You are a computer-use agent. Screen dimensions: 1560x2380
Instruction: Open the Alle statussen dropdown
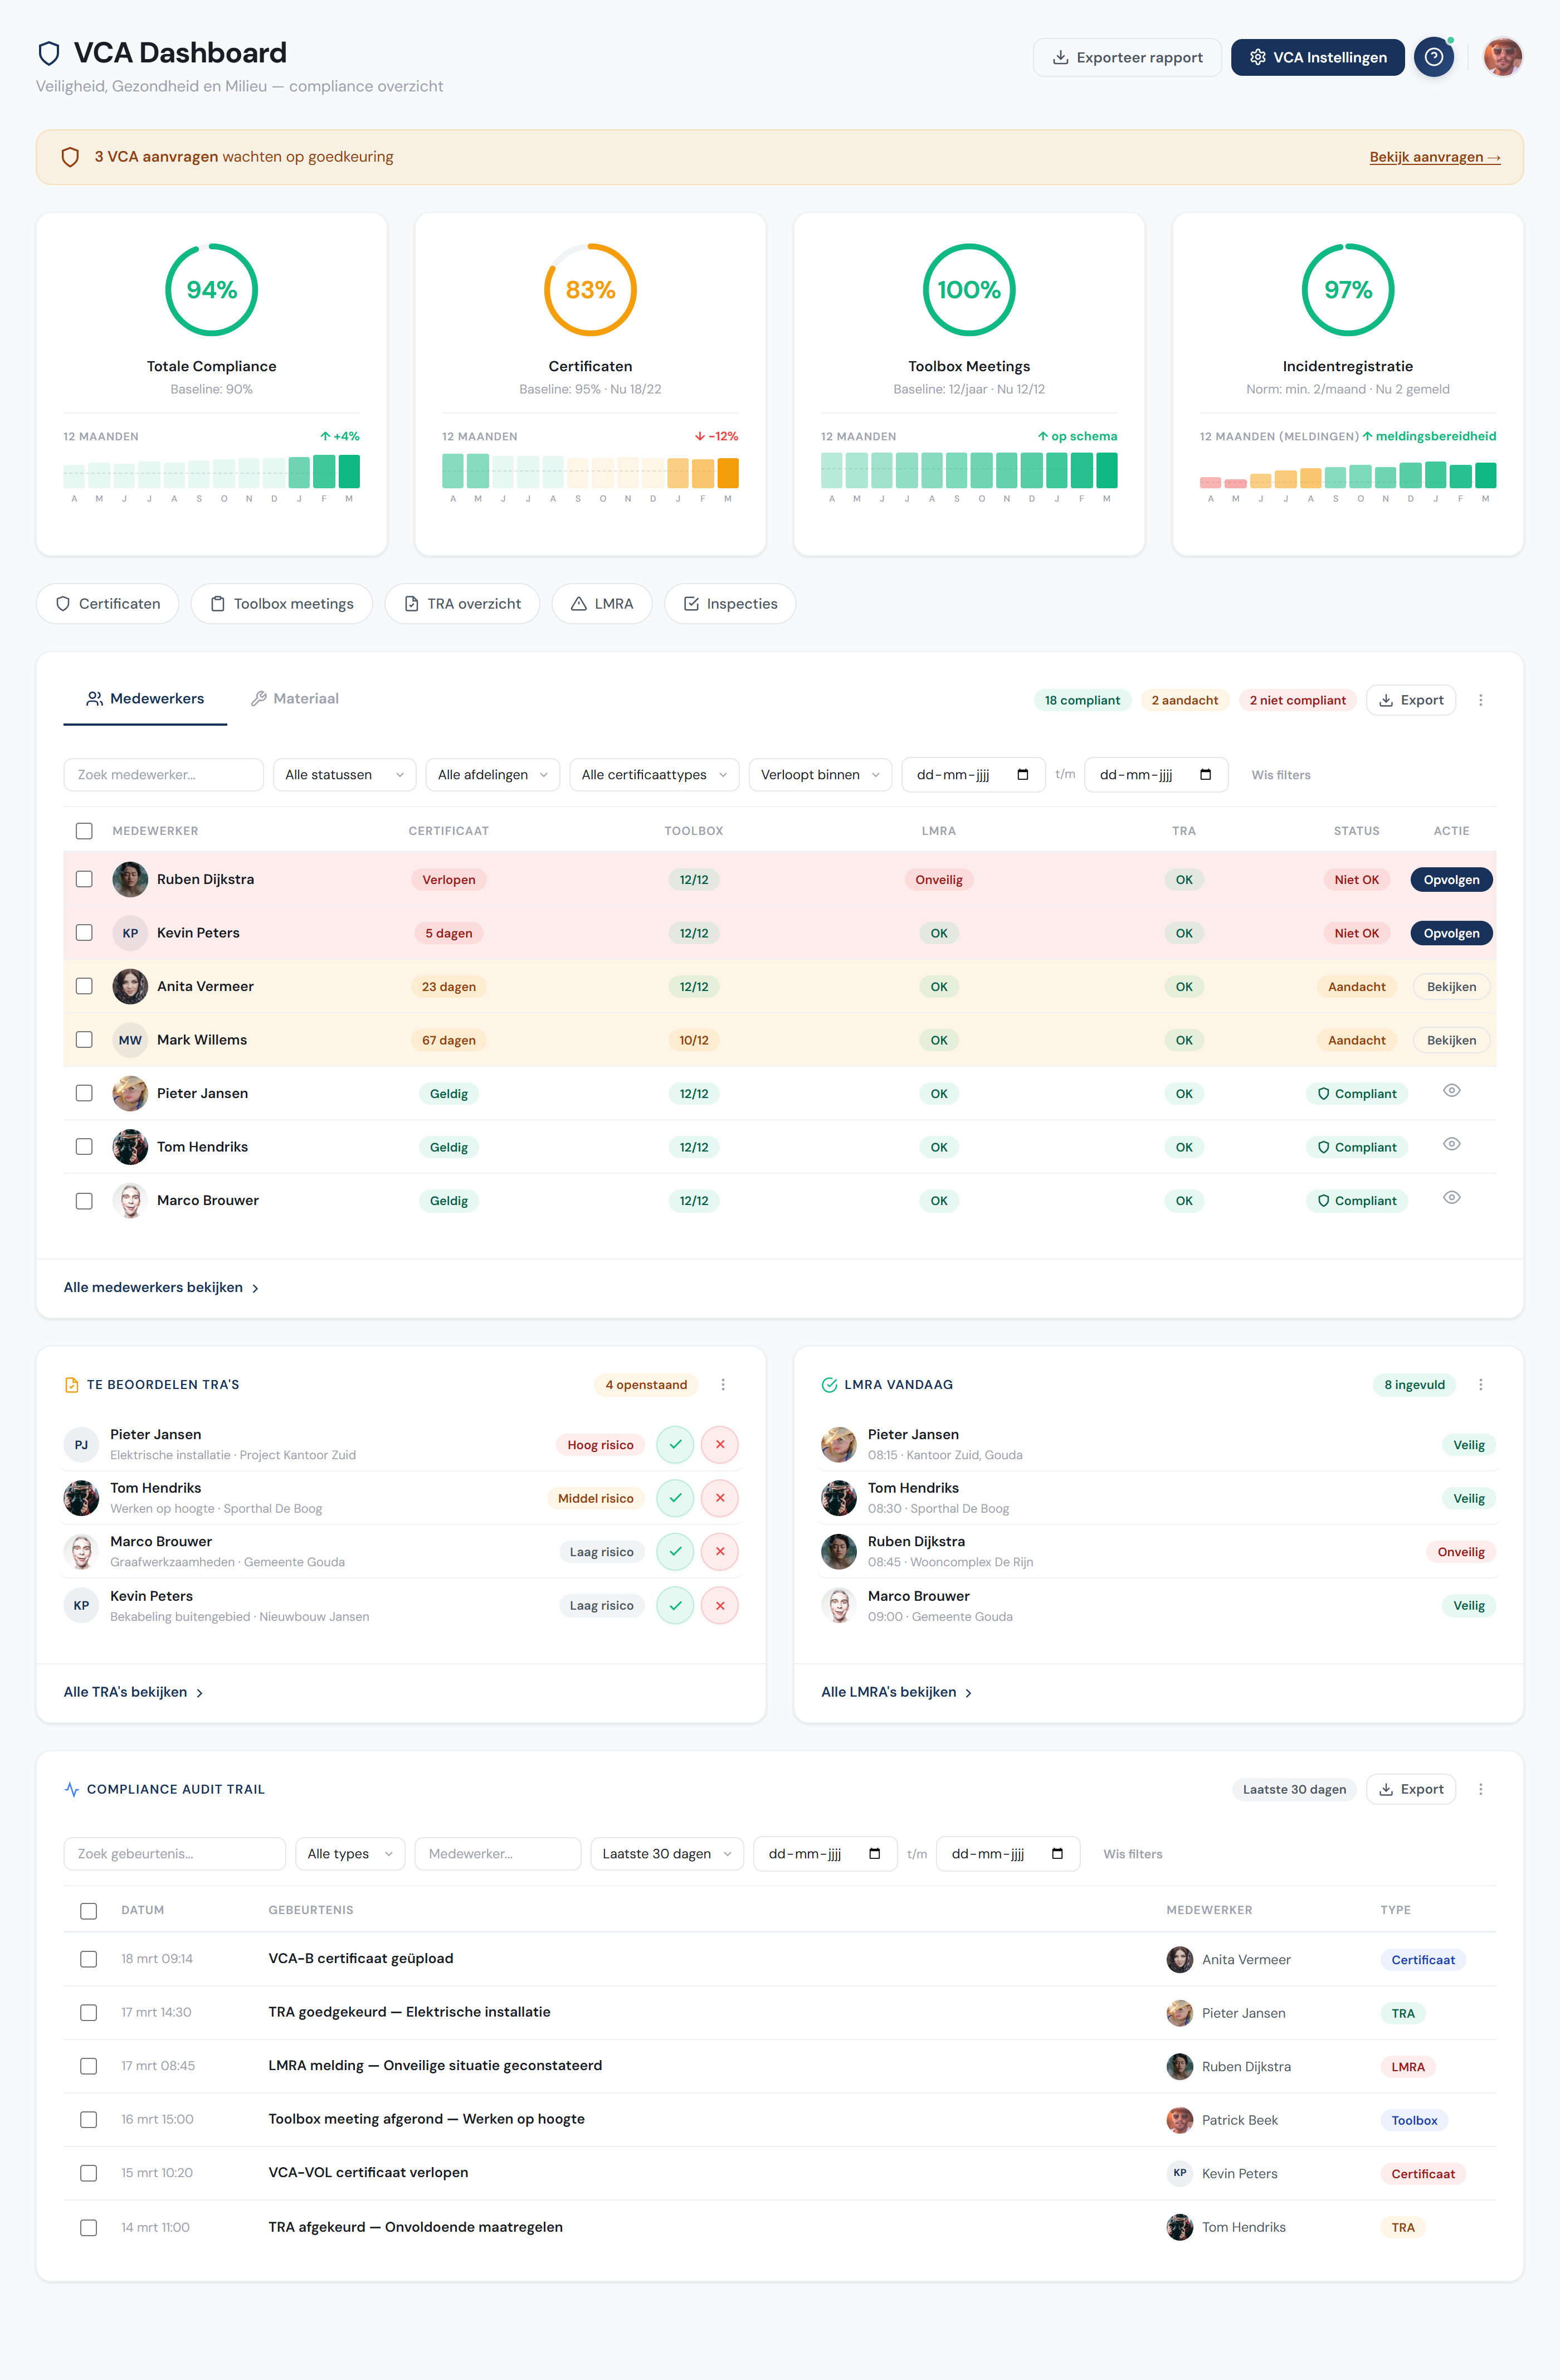(344, 774)
